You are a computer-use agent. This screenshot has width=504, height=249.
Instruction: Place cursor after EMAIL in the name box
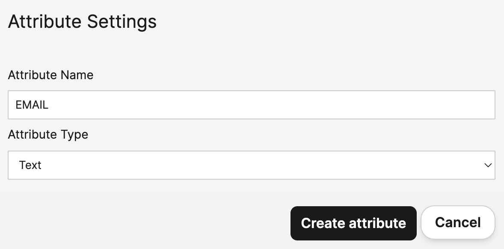tap(50, 105)
